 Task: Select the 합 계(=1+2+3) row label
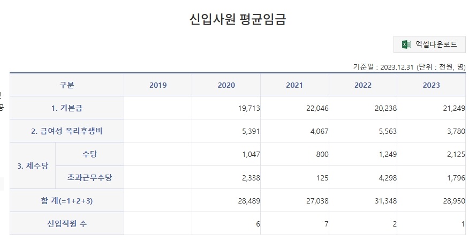point(67,200)
